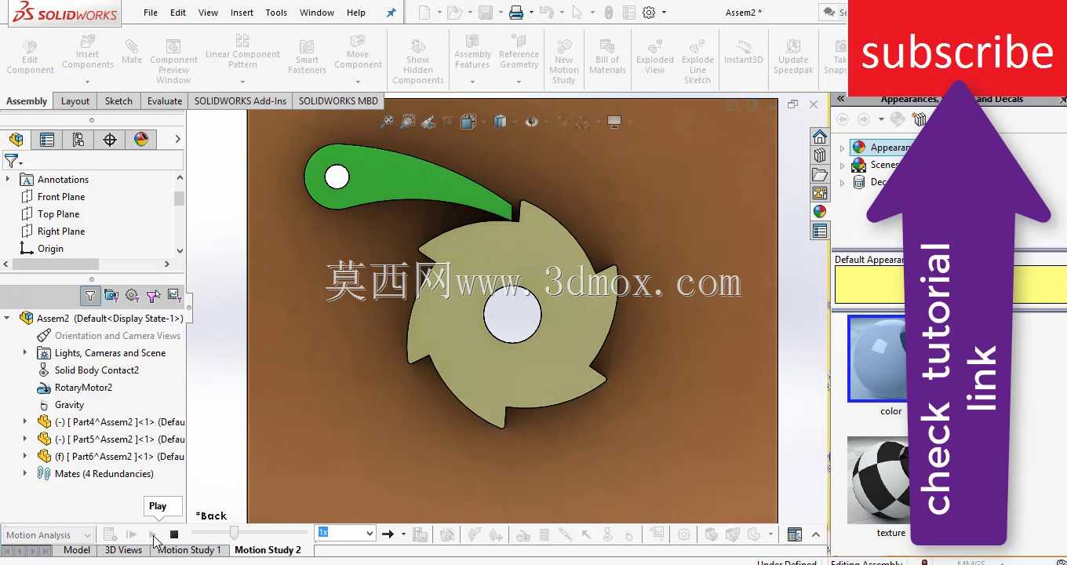Expand the Appearances library node
The width and height of the screenshot is (1067, 565).
pos(843,148)
